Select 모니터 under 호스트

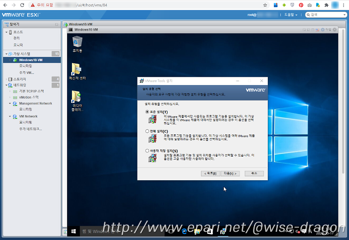pyautogui.click(x=18, y=45)
